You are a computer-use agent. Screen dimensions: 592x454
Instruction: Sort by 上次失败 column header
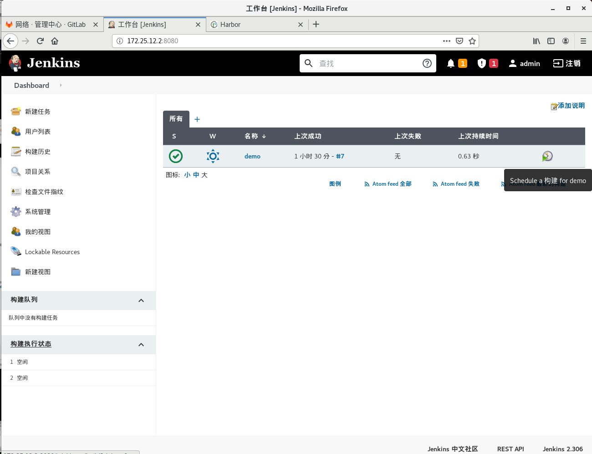pyautogui.click(x=408, y=136)
